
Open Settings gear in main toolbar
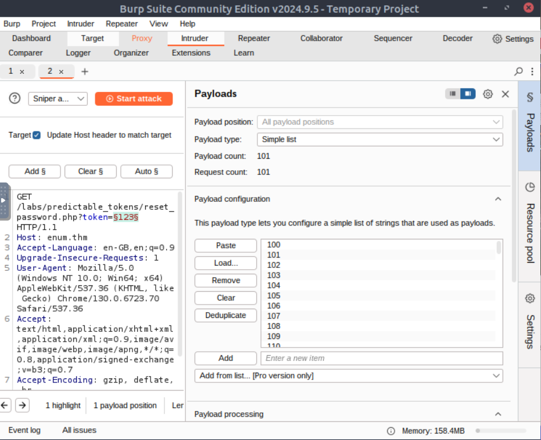point(513,38)
